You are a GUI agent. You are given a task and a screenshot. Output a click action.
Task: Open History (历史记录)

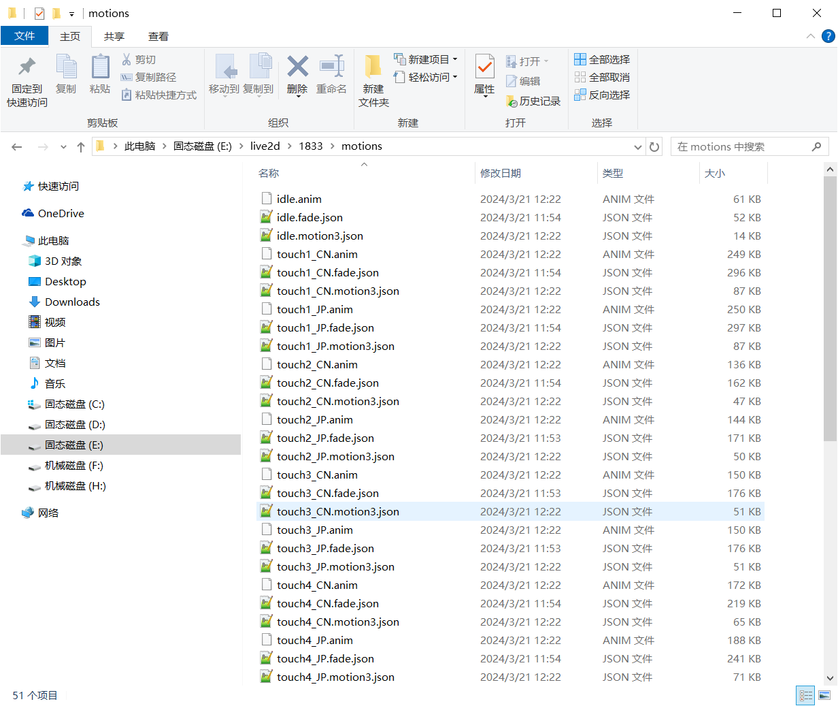[533, 101]
